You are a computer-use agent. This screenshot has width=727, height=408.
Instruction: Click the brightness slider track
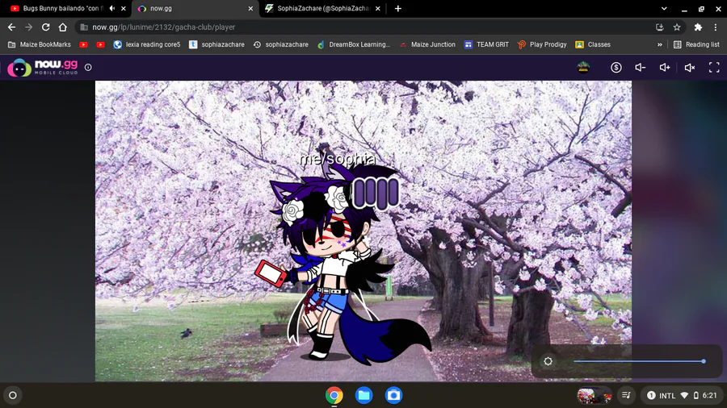coord(639,361)
